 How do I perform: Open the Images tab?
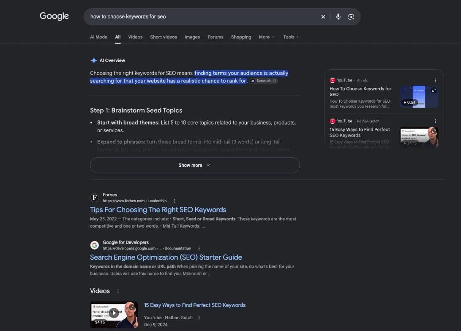tap(192, 37)
